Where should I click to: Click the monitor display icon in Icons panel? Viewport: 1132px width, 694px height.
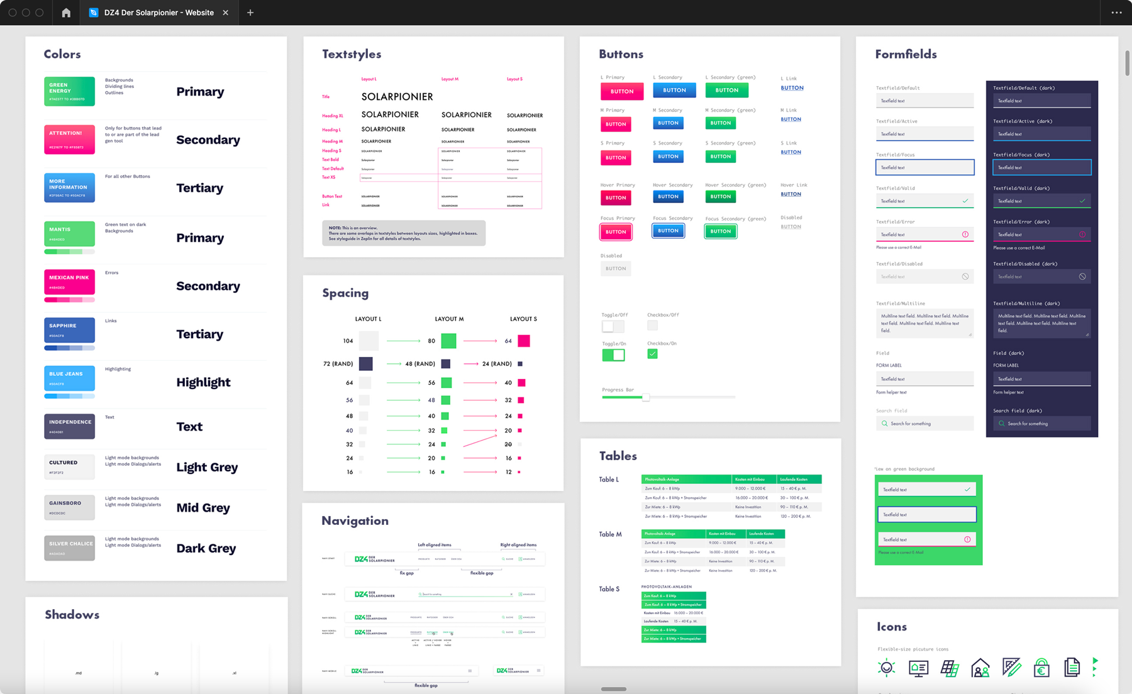918,668
